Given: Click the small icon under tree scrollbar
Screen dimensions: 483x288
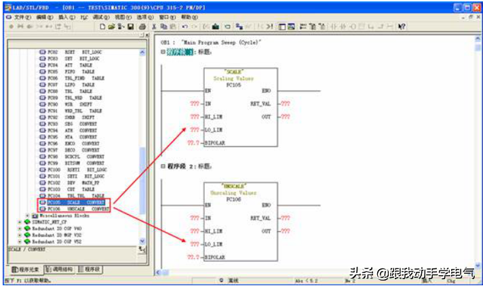Looking at the screenshot, I should pyautogui.click(x=142, y=250).
